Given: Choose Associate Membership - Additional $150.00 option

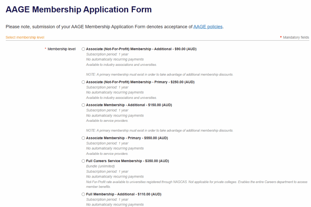Looking at the screenshot, I should [x=83, y=105].
